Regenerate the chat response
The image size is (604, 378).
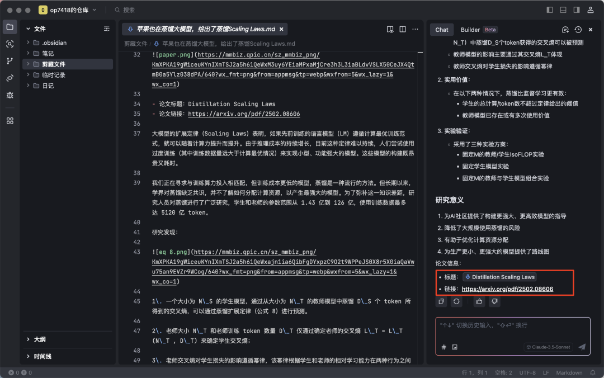point(456,301)
